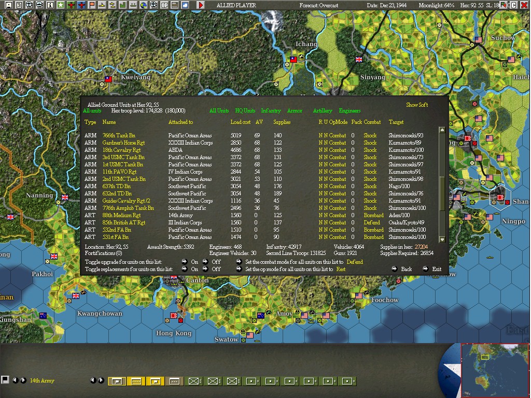This screenshot has height=398, width=531.
Task: Click the US flag unit at Foochow
Action: (x=359, y=296)
